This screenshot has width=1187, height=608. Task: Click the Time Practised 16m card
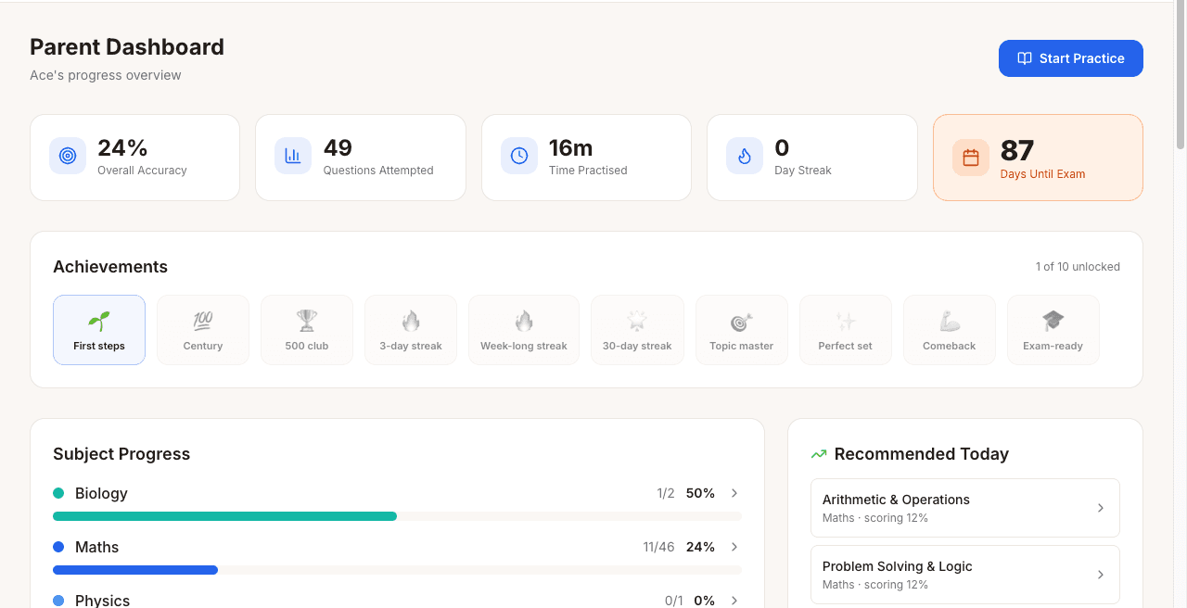586,158
